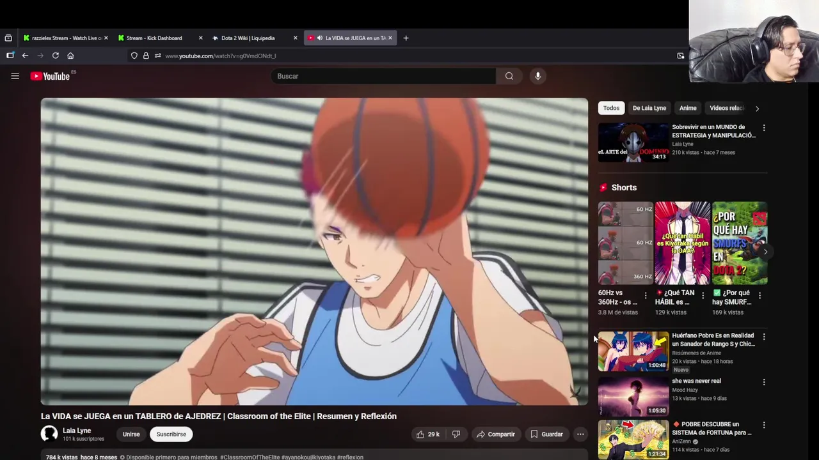Open options for POBRE DESCUBRE video
The width and height of the screenshot is (819, 460).
764,425
